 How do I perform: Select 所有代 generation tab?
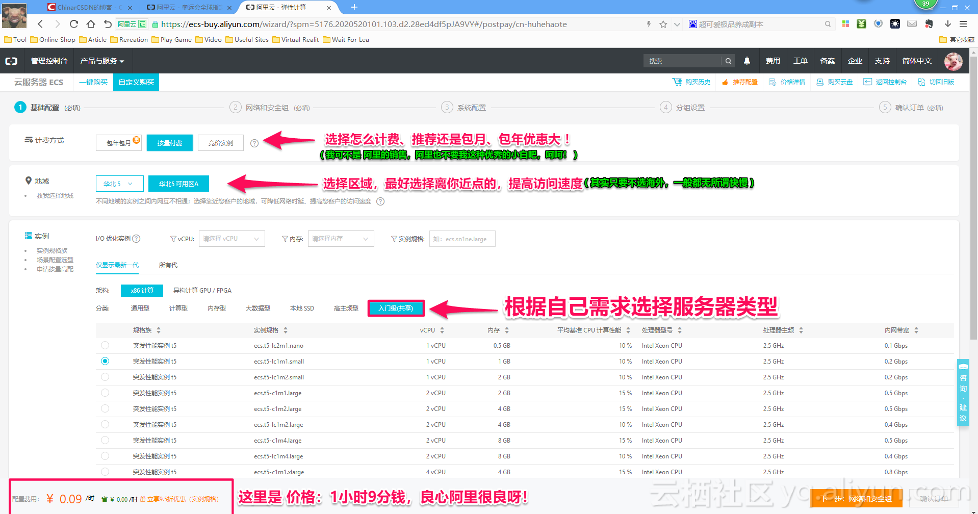(168, 265)
